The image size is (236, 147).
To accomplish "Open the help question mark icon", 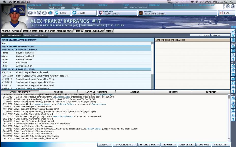I will click(233, 6).
